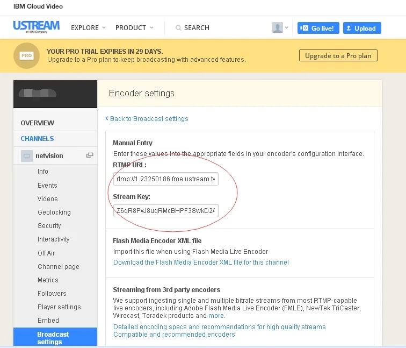Open Off Air settings
The height and width of the screenshot is (348, 406).
[46, 253]
